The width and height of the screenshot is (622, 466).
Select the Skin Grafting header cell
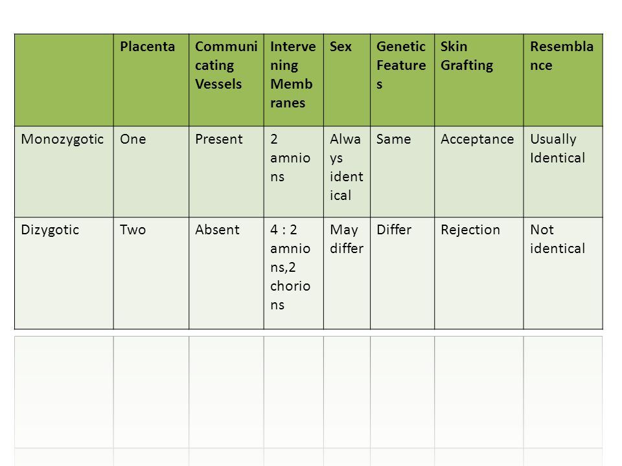pos(479,80)
